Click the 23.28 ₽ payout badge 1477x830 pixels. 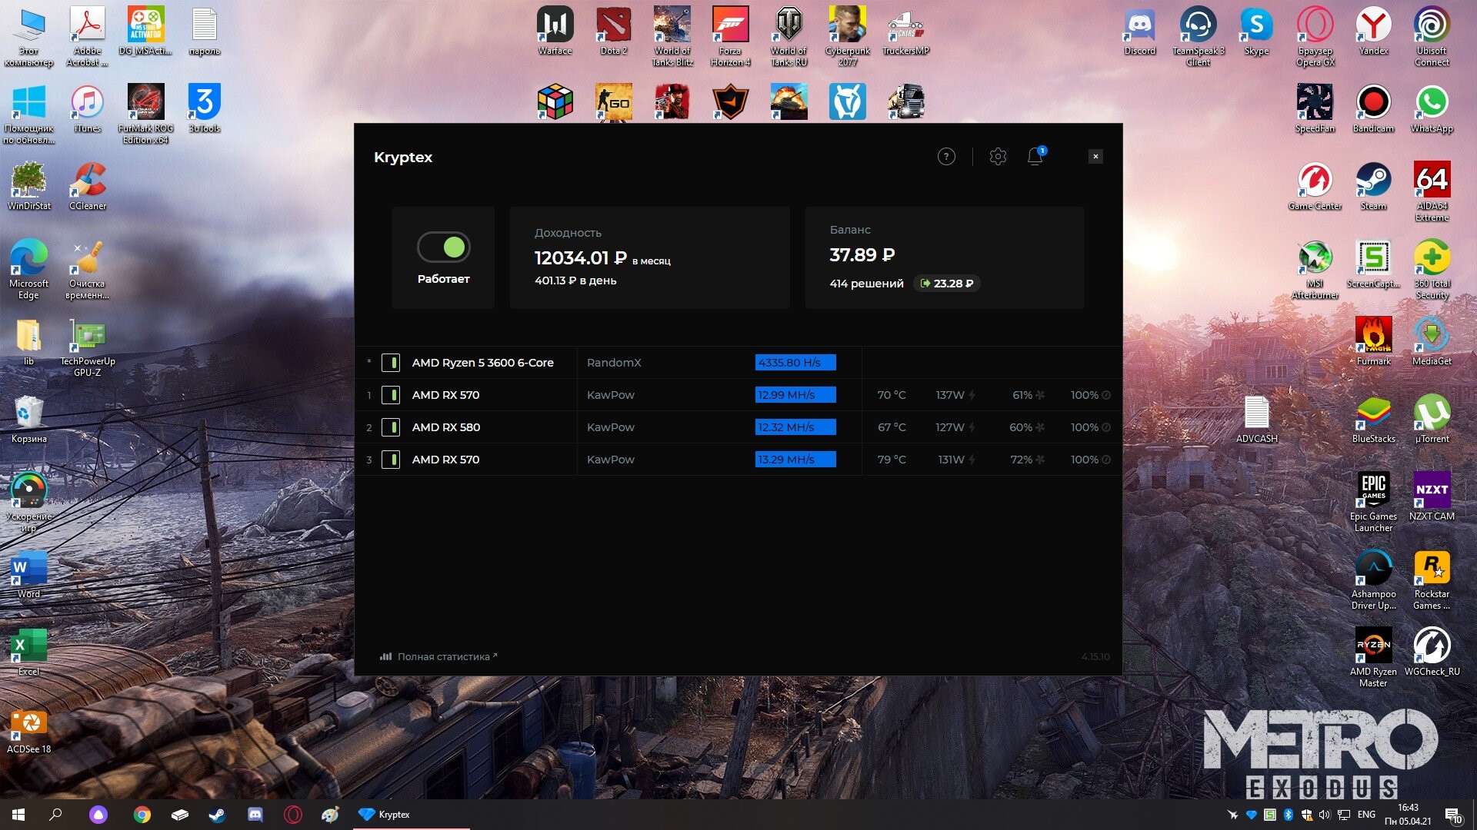tap(947, 284)
